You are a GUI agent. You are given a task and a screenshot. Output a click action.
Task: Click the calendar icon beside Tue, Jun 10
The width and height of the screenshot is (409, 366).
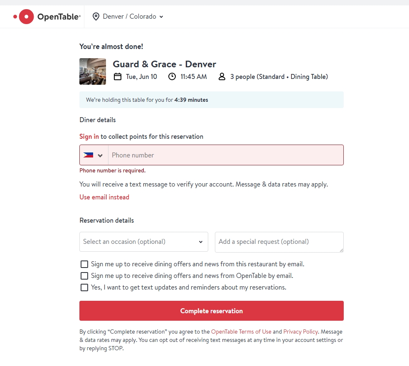[x=118, y=76]
